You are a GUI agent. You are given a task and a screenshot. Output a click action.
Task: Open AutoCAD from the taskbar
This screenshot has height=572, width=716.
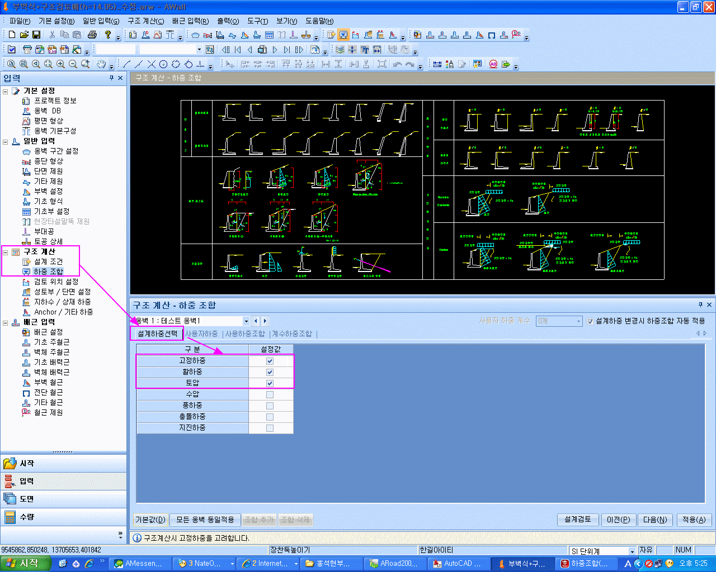click(456, 564)
